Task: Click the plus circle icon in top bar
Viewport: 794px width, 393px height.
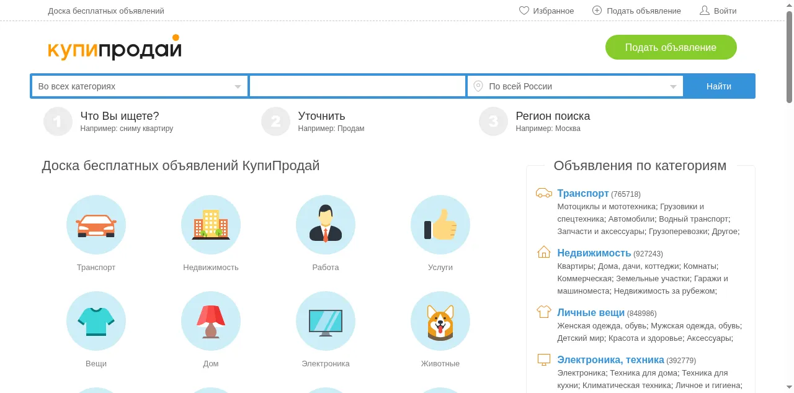Action: tap(597, 11)
